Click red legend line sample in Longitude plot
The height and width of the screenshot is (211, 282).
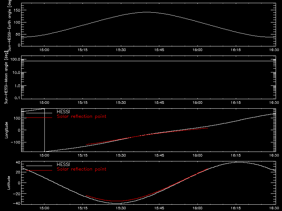pyautogui.click(x=39, y=118)
